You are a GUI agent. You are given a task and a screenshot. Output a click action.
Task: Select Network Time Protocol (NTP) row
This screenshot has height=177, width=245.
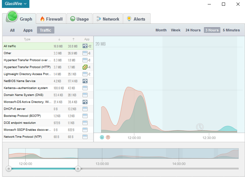[48, 137]
